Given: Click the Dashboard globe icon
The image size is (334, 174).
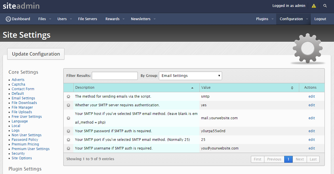Looking at the screenshot, I should (x=8, y=19).
